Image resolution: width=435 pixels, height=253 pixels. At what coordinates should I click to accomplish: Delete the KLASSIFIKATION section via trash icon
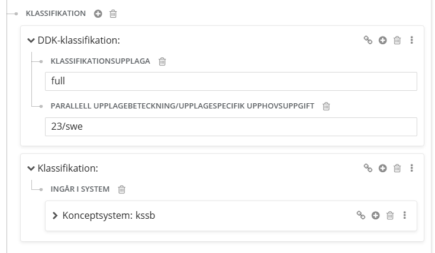click(x=113, y=14)
